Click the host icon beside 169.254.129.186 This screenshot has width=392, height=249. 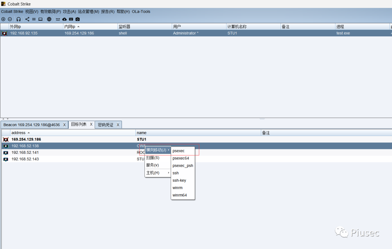coord(5,139)
